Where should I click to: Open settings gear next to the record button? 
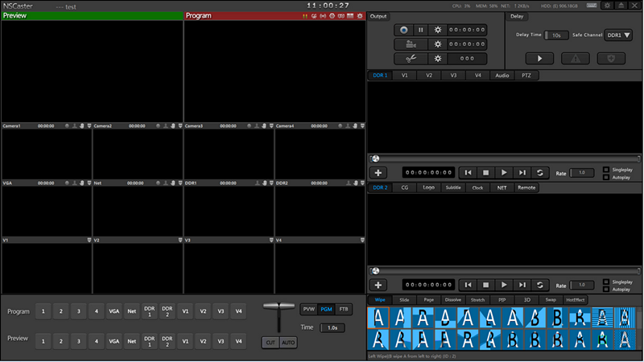point(438,30)
